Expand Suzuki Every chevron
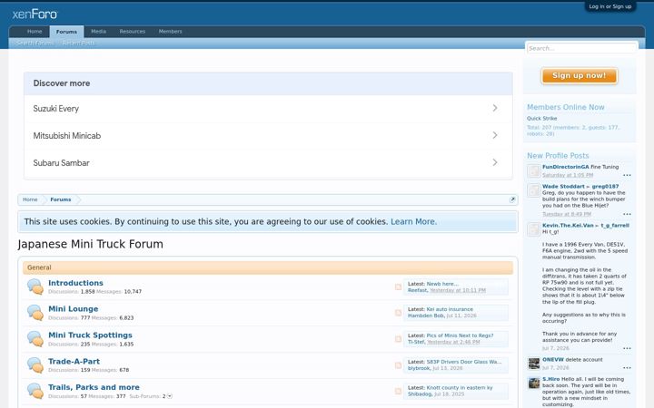Screen dimensions: 654x408 coord(495,108)
